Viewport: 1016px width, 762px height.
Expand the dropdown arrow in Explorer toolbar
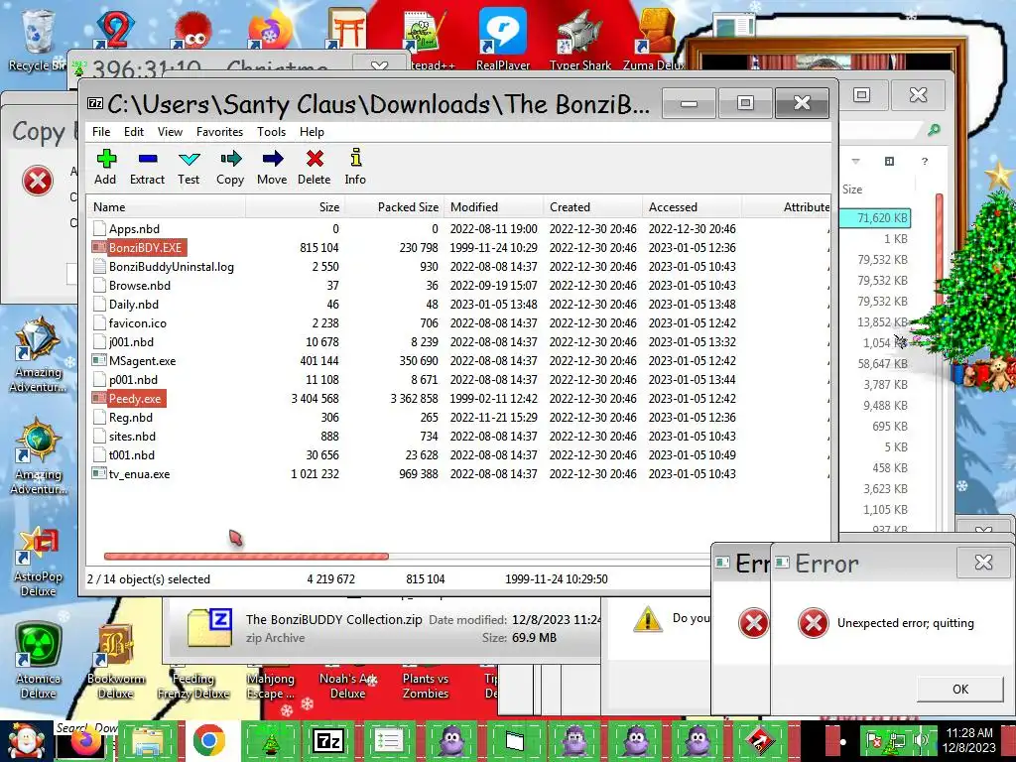click(855, 161)
